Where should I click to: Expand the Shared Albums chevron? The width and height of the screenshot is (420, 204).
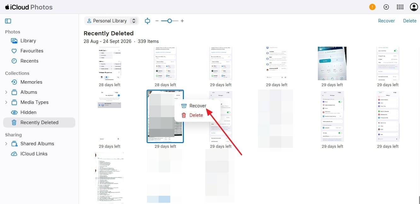[6, 144]
